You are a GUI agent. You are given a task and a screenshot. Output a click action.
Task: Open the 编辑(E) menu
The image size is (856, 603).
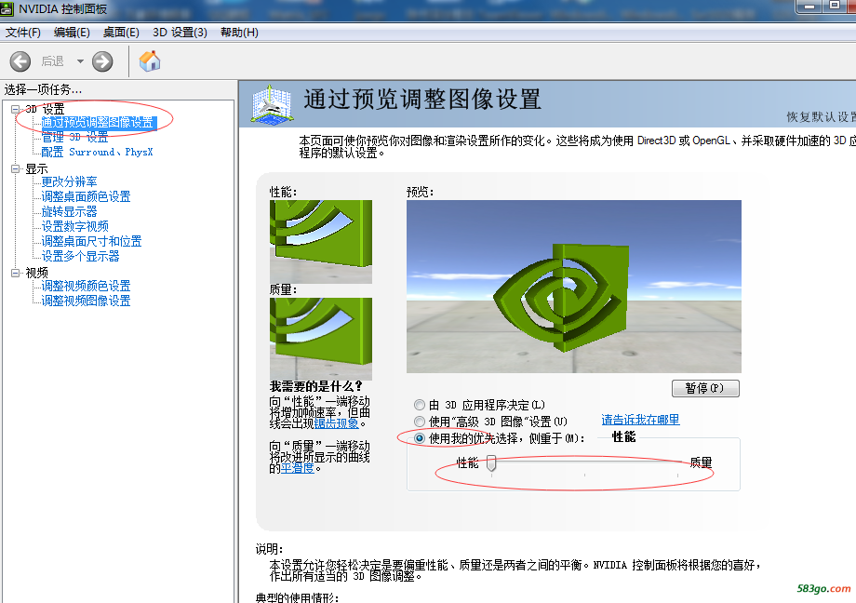tap(72, 33)
